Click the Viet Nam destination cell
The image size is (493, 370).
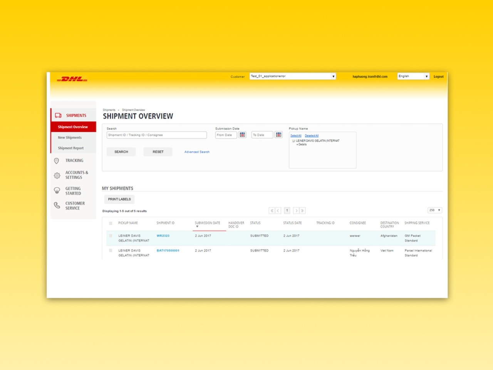387,251
